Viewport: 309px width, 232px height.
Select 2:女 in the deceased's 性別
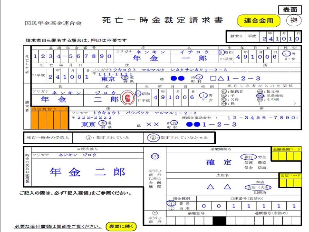290,59
